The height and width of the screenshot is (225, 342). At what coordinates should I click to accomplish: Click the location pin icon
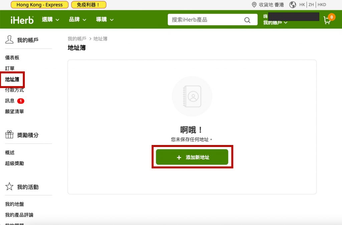(254, 5)
